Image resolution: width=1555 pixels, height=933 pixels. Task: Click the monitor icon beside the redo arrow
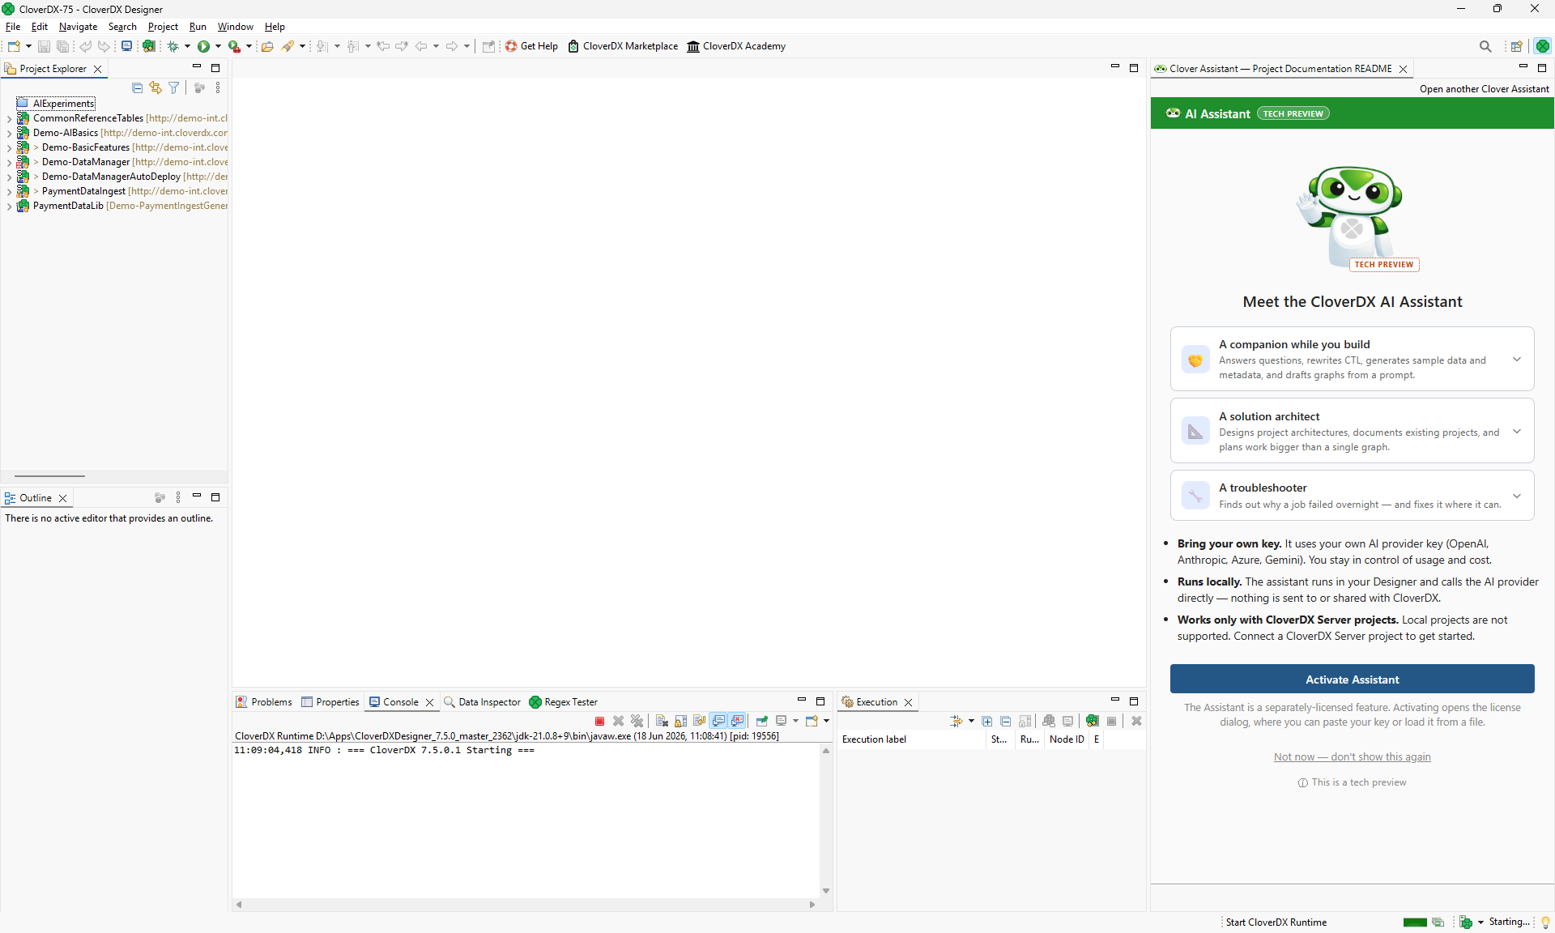(126, 46)
